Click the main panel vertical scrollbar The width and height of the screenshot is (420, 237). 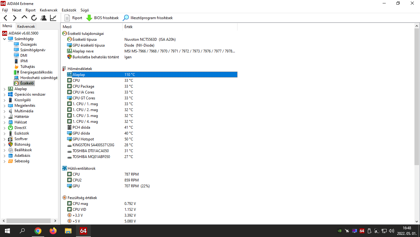pos(417,97)
